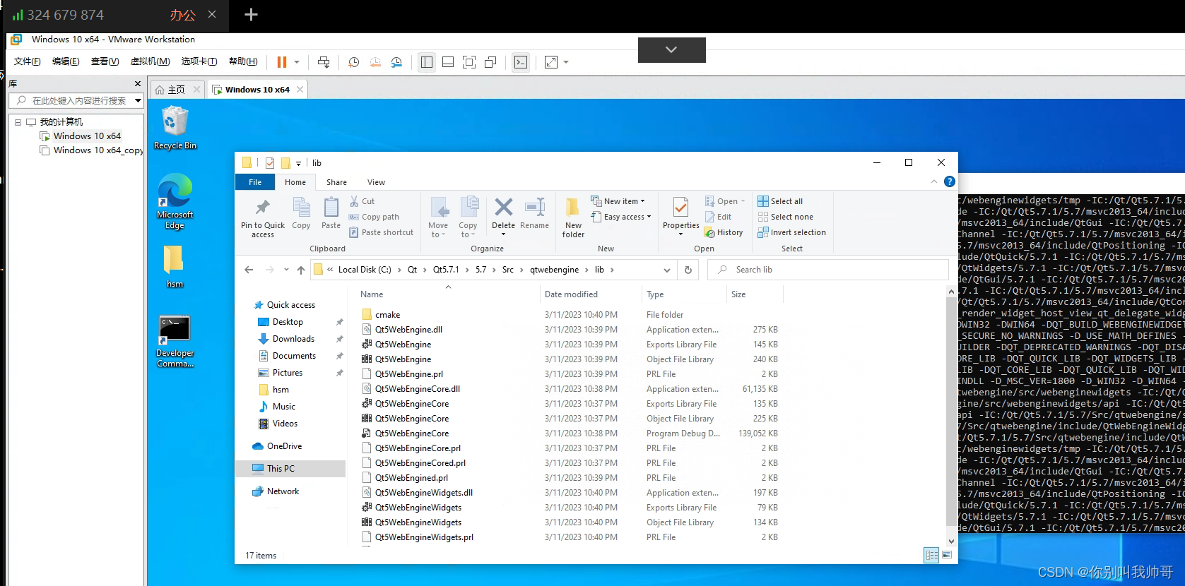Open the 虚拟机(M) menu

150,61
